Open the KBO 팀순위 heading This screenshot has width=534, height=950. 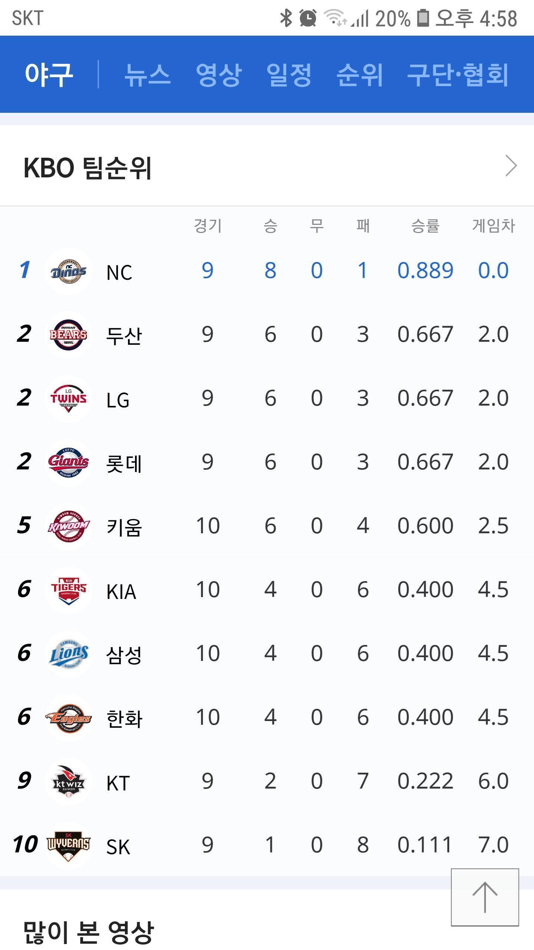[88, 168]
